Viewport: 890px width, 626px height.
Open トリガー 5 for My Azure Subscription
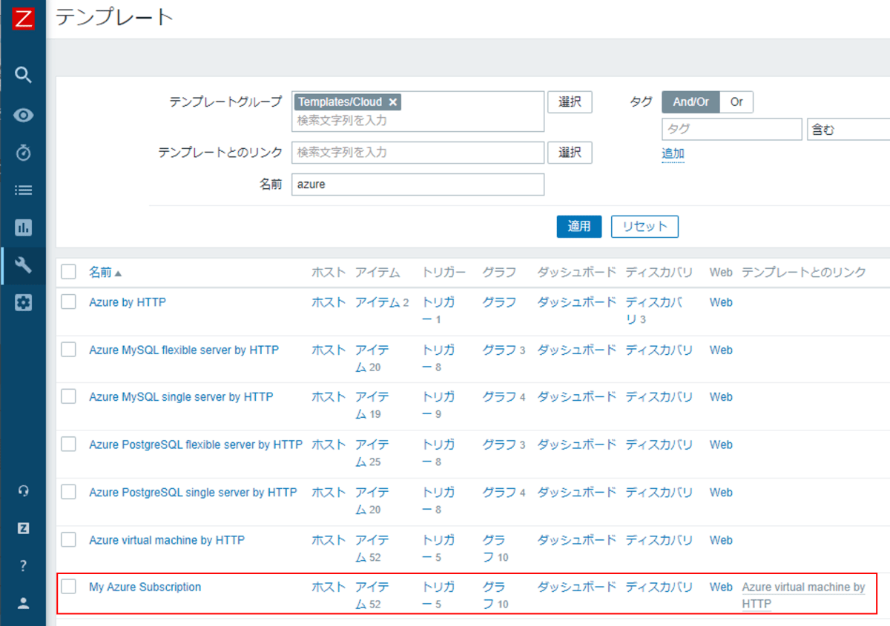438,595
